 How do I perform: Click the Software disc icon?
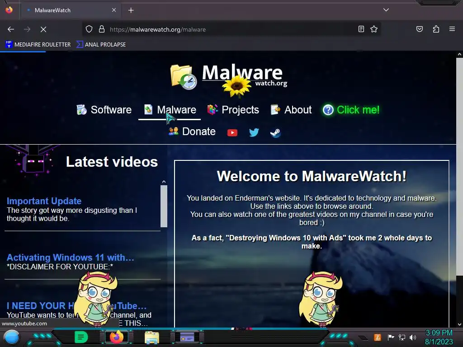pos(81,109)
